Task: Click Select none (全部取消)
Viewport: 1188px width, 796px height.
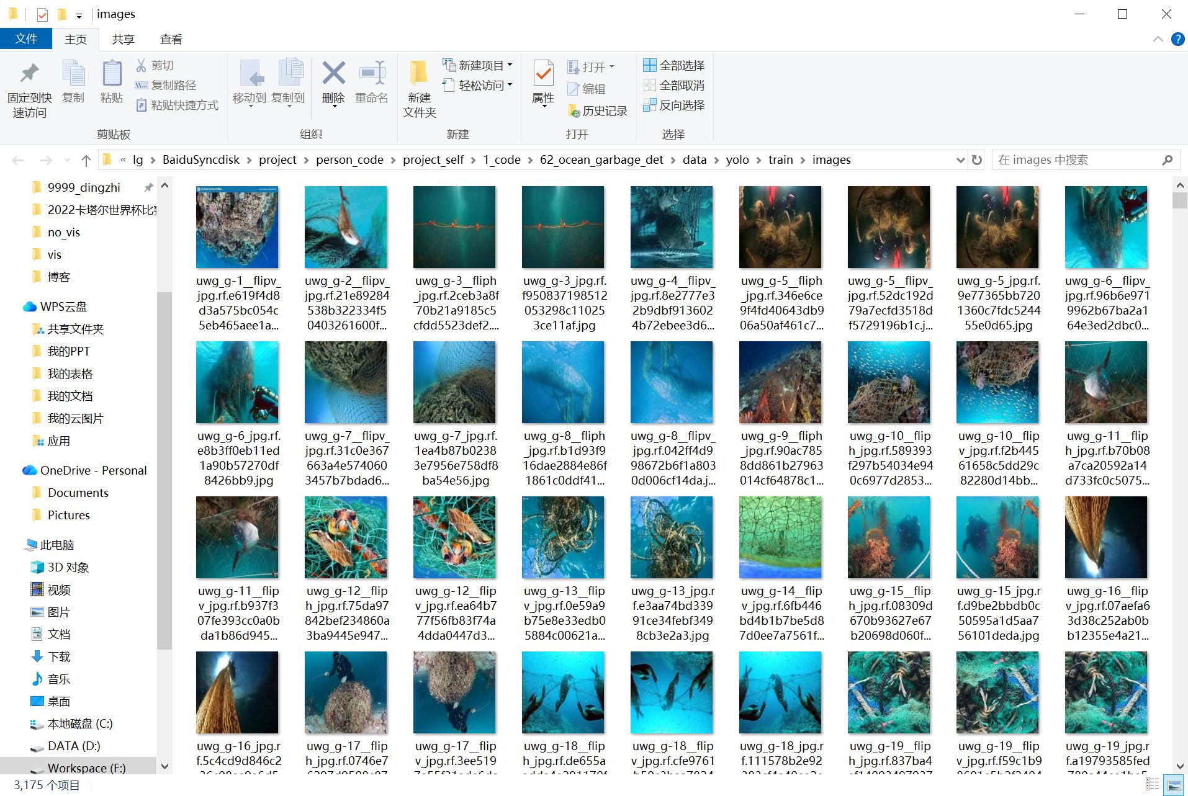Action: coord(674,85)
